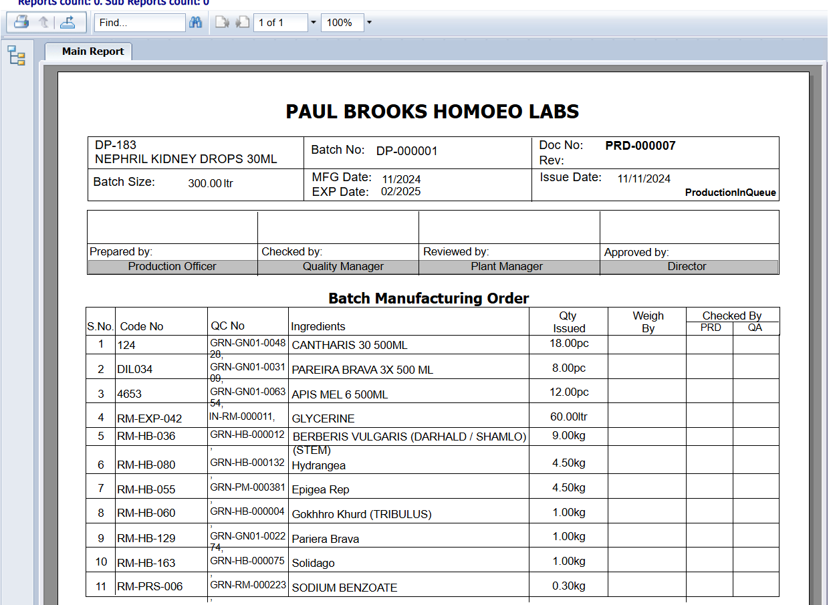Select the Main Report tab

coord(89,51)
